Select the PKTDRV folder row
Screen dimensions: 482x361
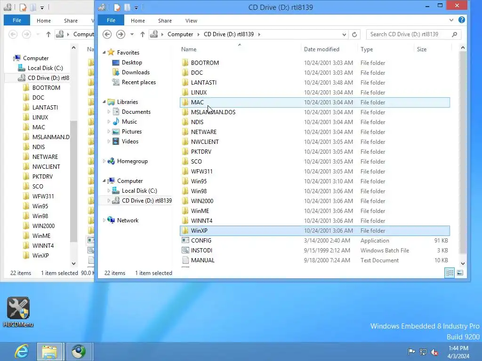(315, 151)
